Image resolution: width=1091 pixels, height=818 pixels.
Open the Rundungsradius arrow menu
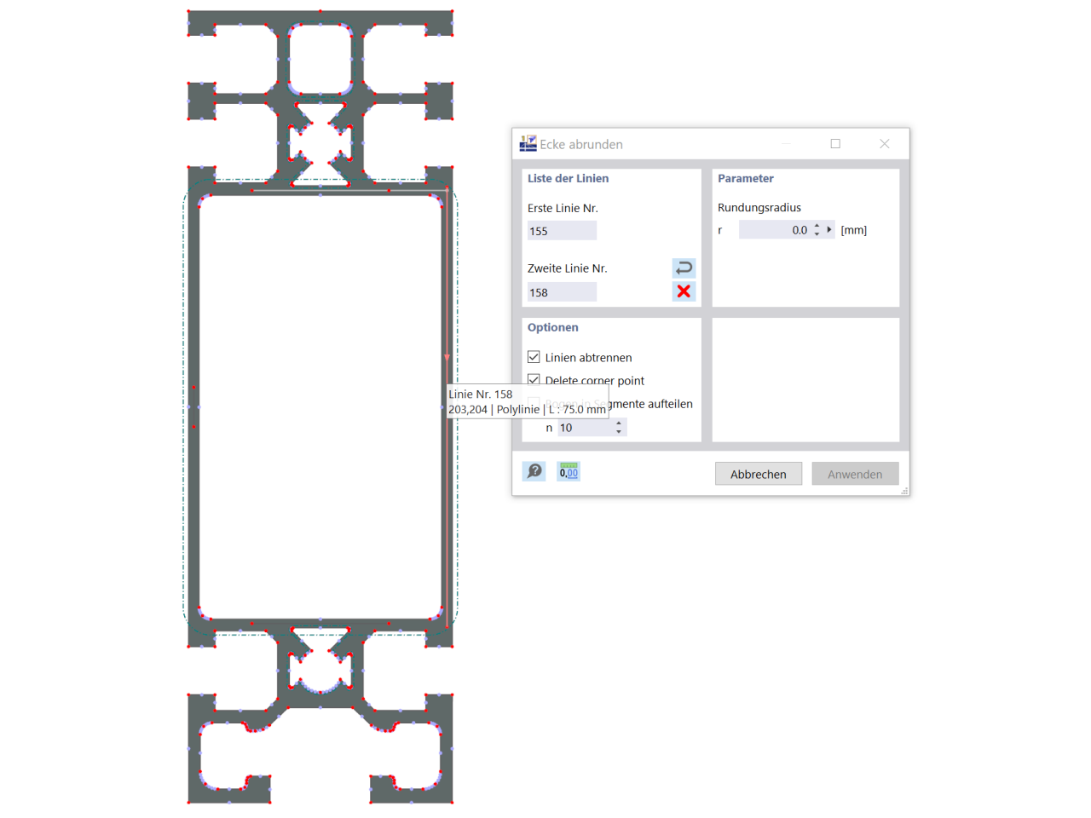pyautogui.click(x=829, y=229)
